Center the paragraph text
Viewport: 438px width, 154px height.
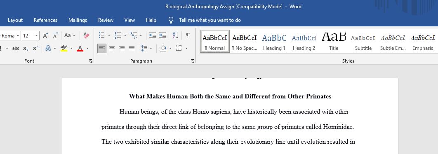[x=112, y=48]
